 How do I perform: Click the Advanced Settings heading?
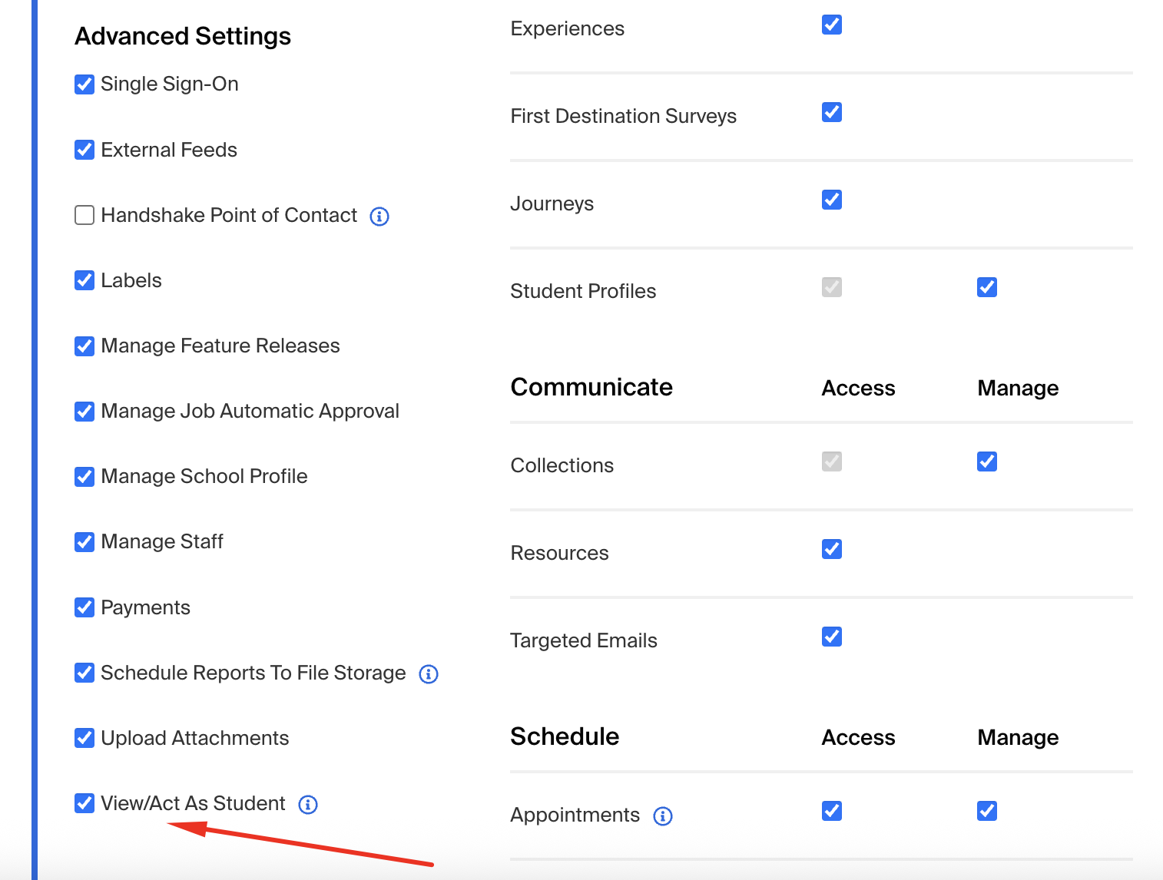183,36
